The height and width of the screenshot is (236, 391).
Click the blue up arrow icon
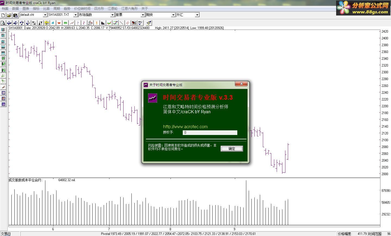(x=22, y=23)
